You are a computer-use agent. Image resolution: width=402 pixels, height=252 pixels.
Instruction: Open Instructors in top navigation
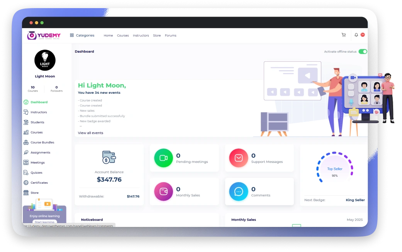coord(141,36)
